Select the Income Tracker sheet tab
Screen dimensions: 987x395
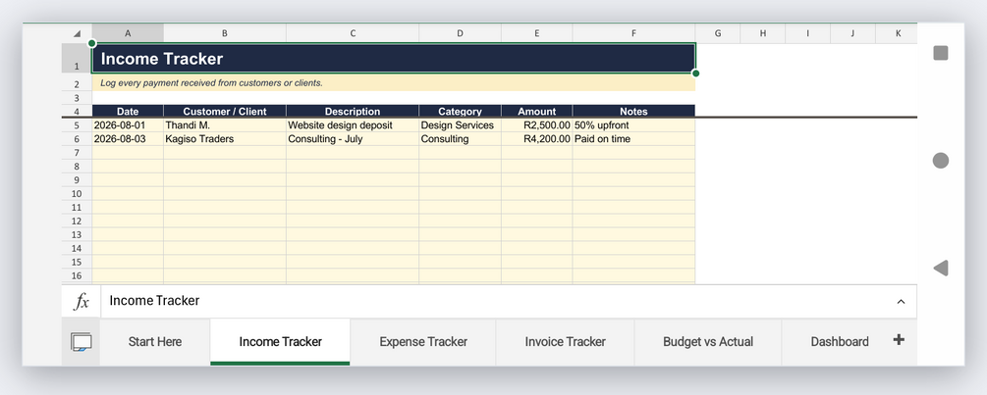[x=280, y=342]
